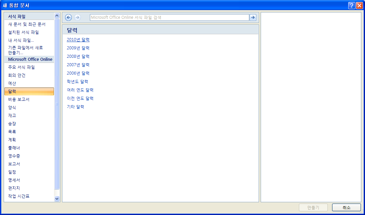Select 재고 template category
Viewport: 365px width, 215px height.
[29, 116]
